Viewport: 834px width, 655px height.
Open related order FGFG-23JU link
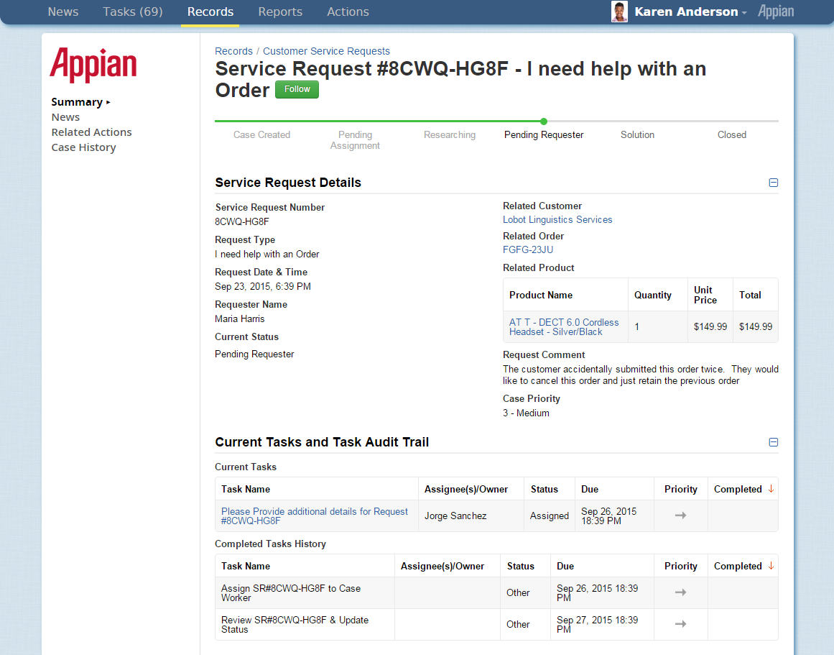(x=528, y=249)
